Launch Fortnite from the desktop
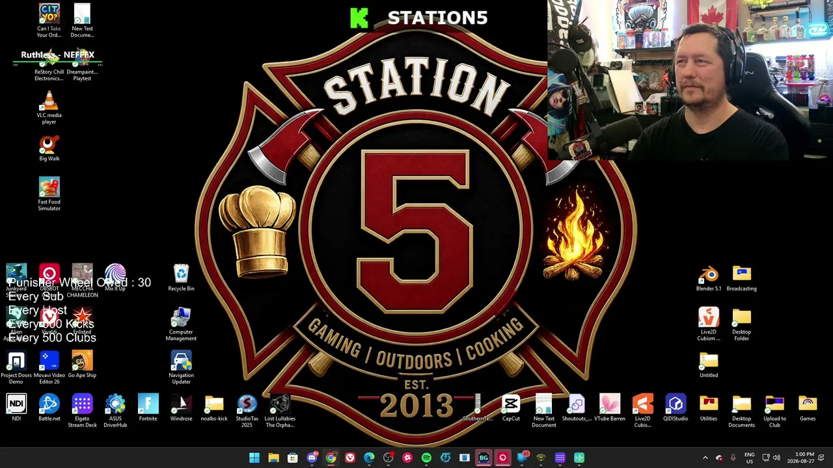833x468 pixels. pyautogui.click(x=148, y=408)
